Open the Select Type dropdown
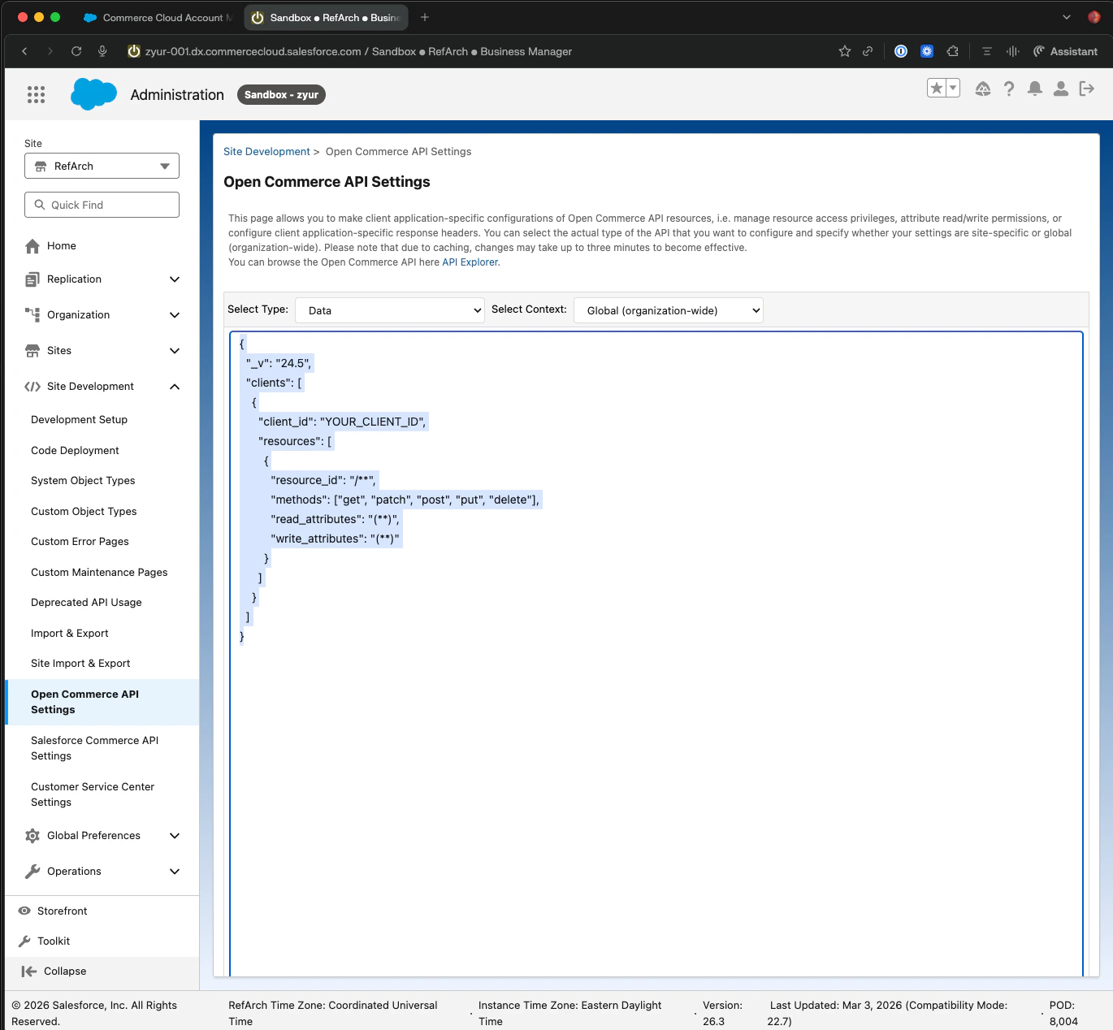The width and height of the screenshot is (1113, 1030). (x=390, y=310)
